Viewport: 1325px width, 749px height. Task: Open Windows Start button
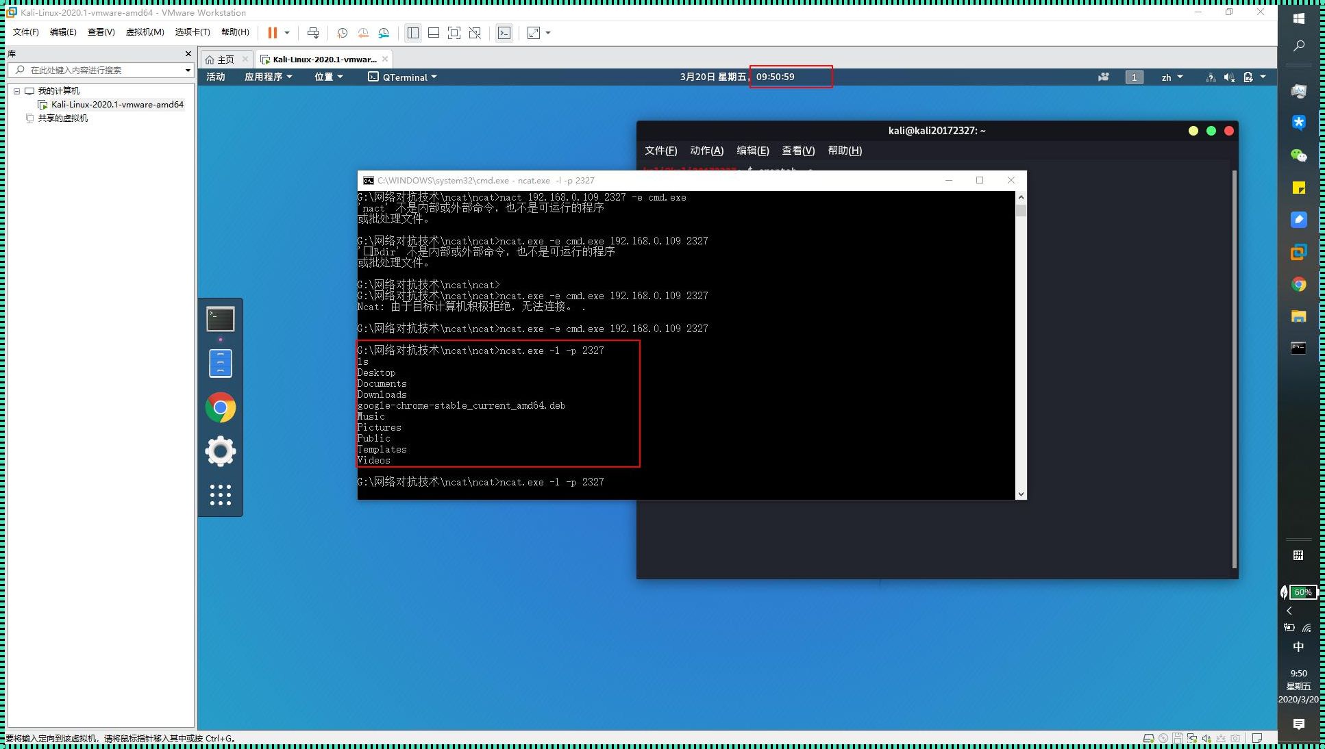coord(1299,18)
